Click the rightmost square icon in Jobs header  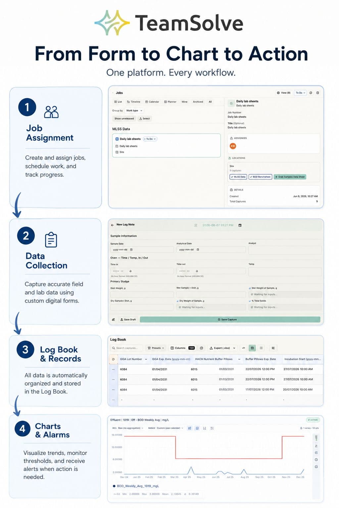point(318,93)
